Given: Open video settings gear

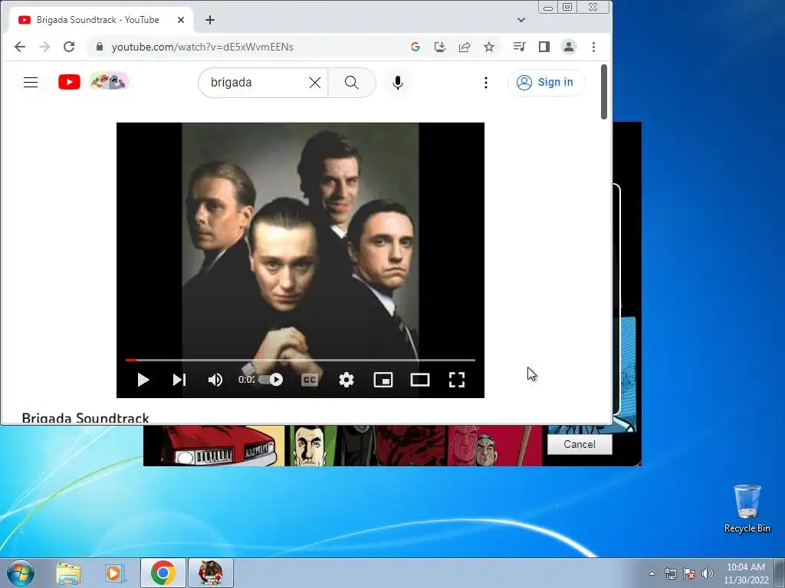Looking at the screenshot, I should [347, 380].
